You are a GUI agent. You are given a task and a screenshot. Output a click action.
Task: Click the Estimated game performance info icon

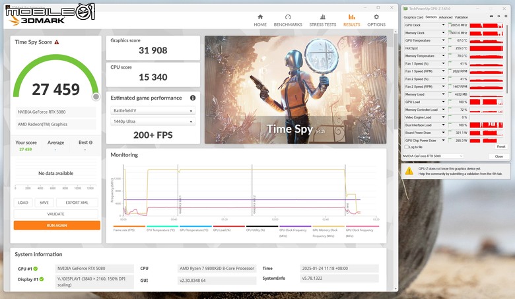click(x=193, y=98)
